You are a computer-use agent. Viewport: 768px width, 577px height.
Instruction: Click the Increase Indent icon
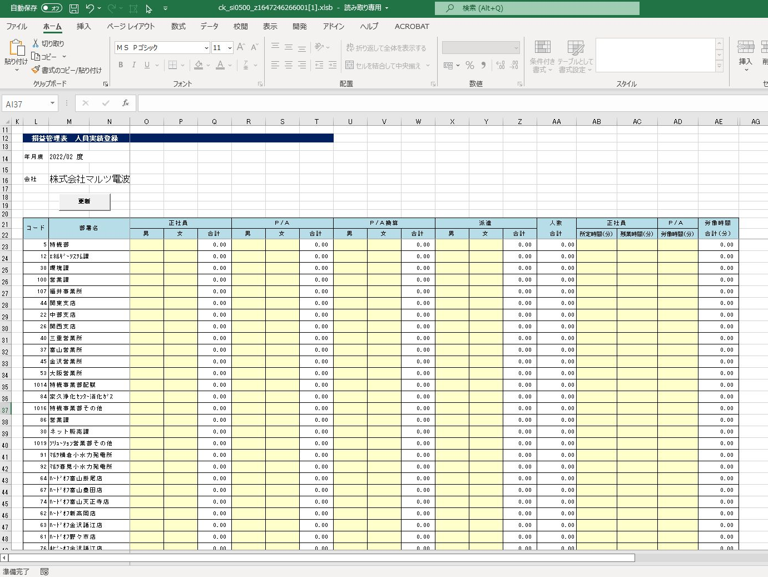coord(333,65)
